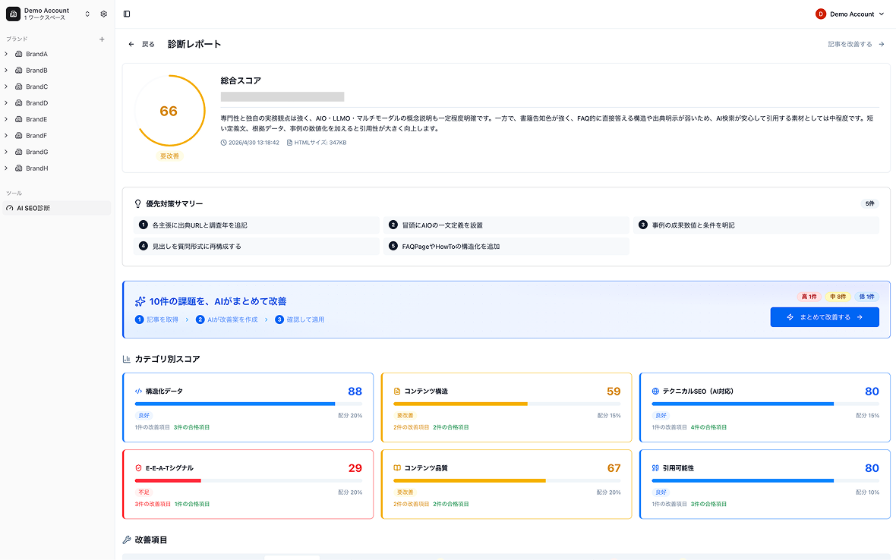
Task: Click the E-E-A-Tシグナル red progress bar
Action: [x=248, y=480]
